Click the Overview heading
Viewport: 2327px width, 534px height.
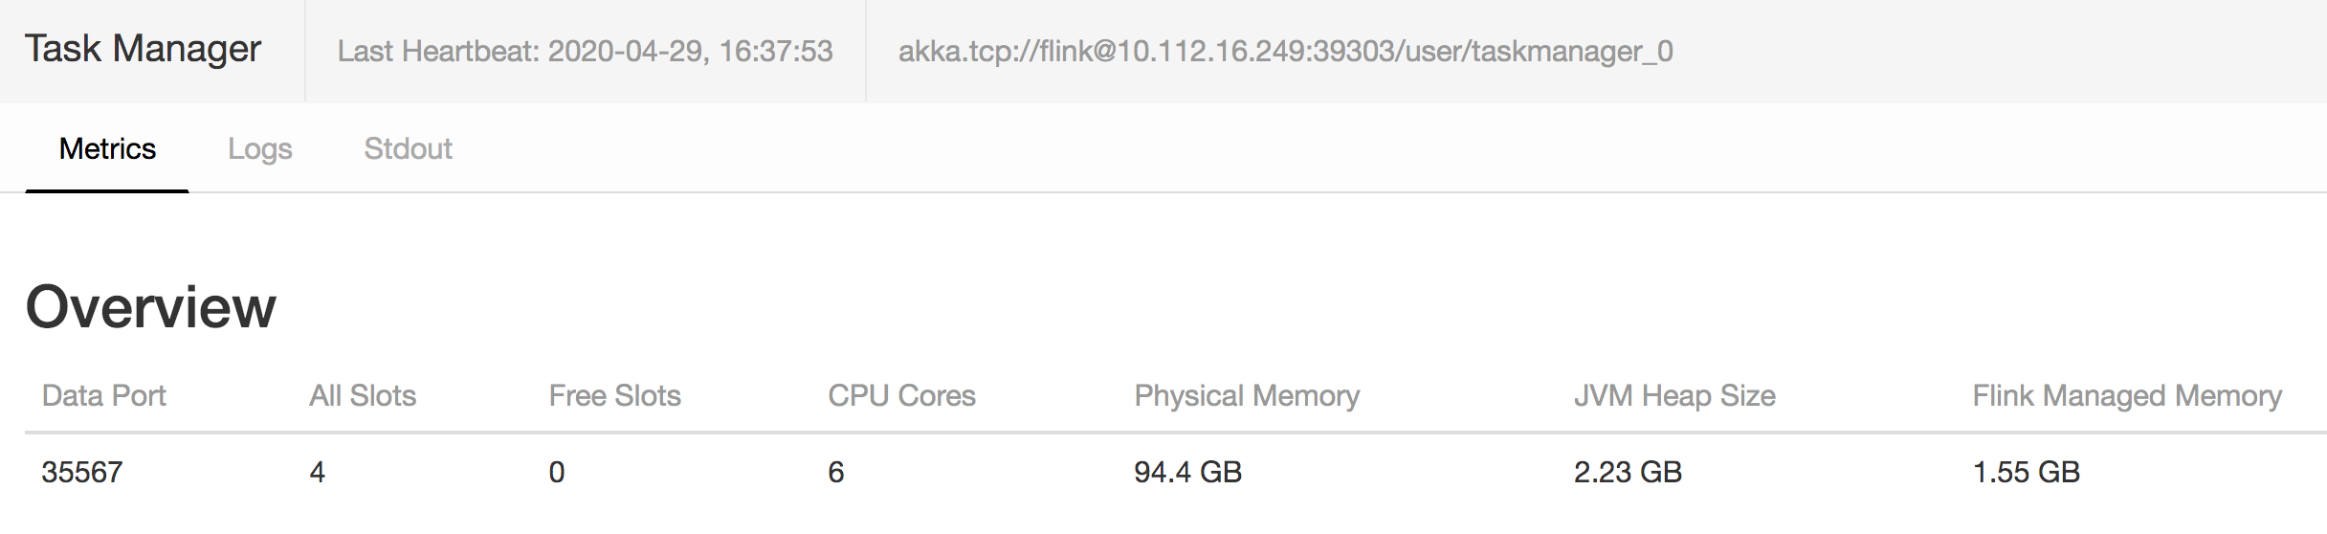pos(150,307)
